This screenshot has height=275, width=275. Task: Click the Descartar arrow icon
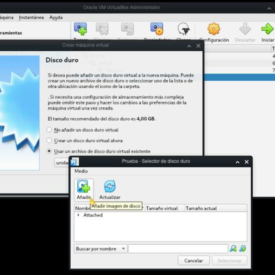[245, 29]
